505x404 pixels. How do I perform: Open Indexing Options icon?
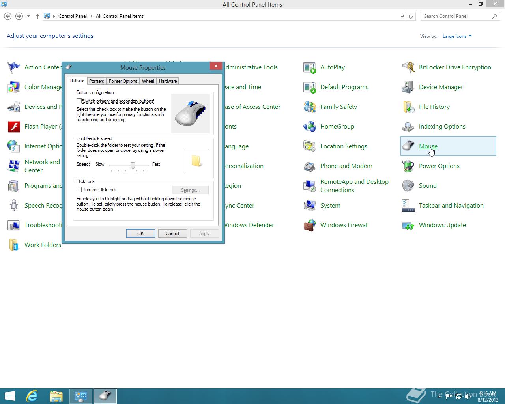408,127
